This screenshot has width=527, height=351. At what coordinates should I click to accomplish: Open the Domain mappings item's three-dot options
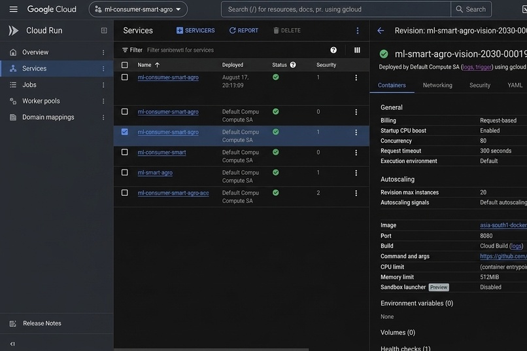pyautogui.click(x=103, y=117)
